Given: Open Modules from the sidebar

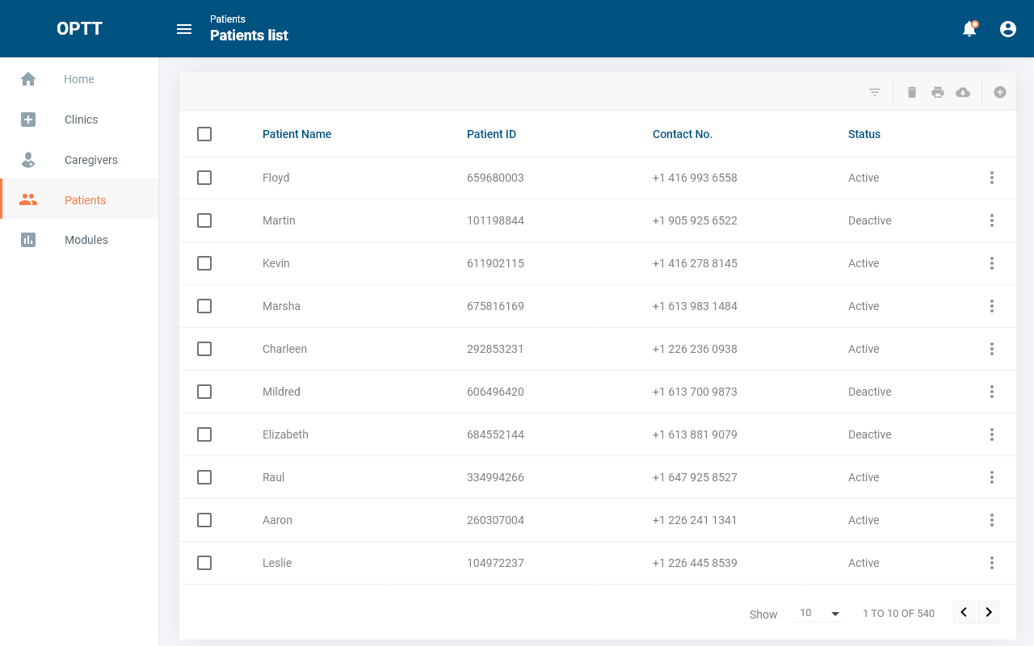Looking at the screenshot, I should pos(86,240).
